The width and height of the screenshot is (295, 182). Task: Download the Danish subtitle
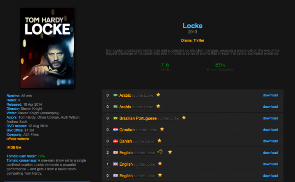270,141
